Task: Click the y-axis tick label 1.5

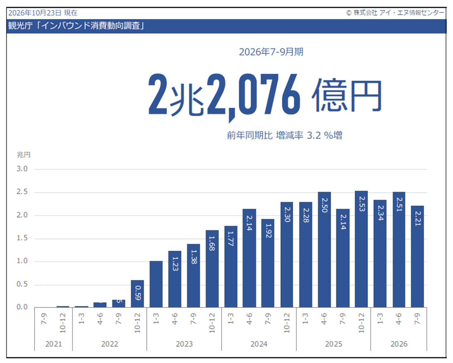Action: click(22, 238)
